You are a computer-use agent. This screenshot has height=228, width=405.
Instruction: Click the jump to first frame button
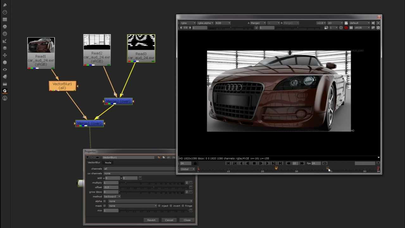[x=228, y=163]
